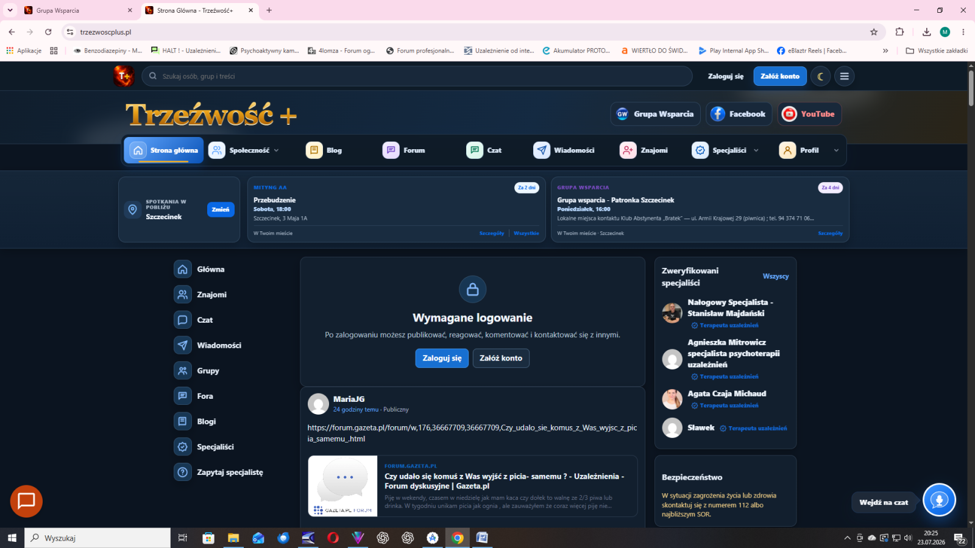Open the hamburger menu icon
The width and height of the screenshot is (975, 548).
tap(844, 76)
